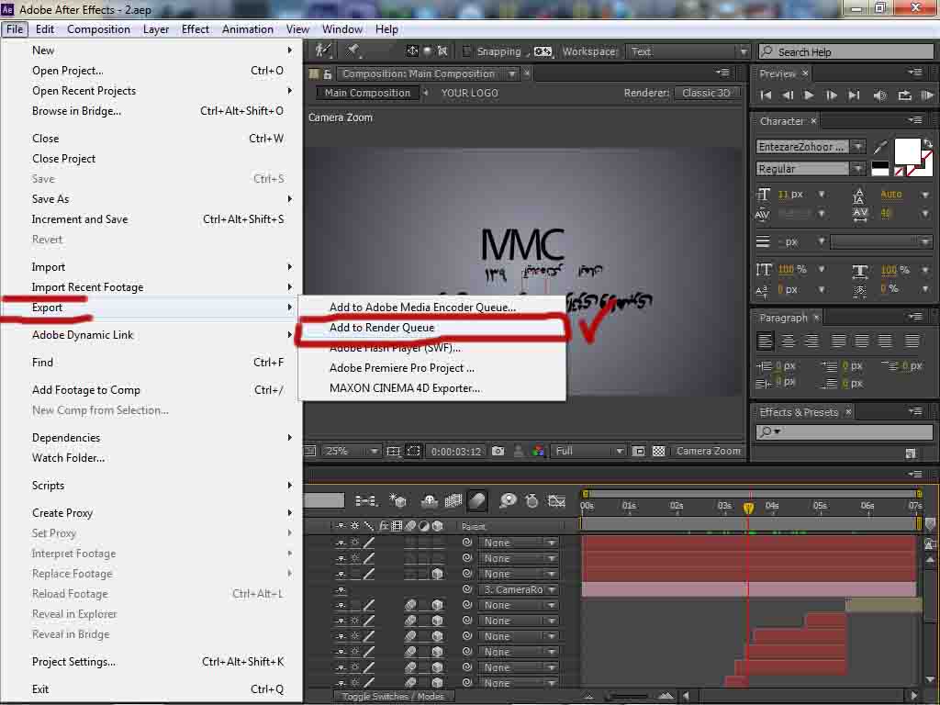Toggle hide shy layers switch
Image resolution: width=940 pixels, height=705 pixels.
429,500
